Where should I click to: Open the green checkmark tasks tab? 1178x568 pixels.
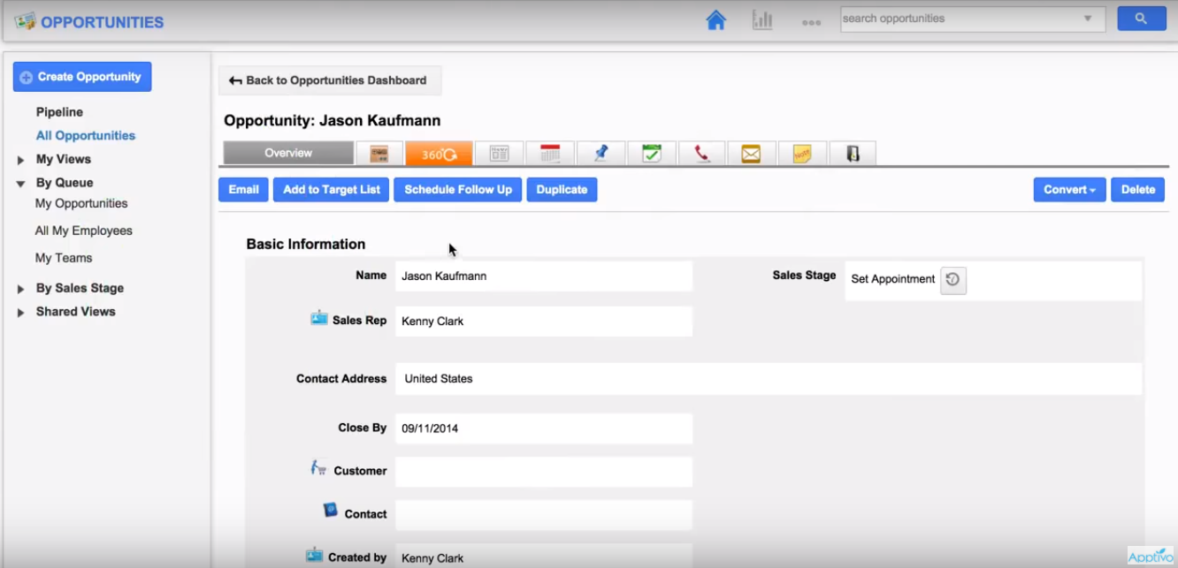coord(652,154)
